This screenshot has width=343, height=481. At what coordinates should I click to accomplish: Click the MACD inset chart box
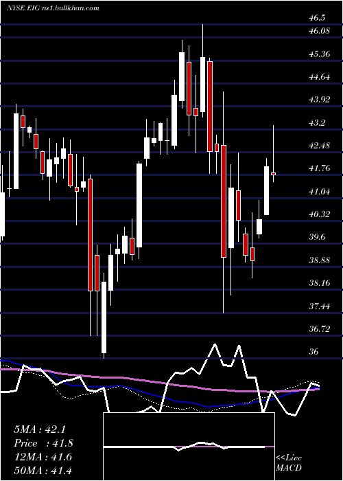coord(189,447)
